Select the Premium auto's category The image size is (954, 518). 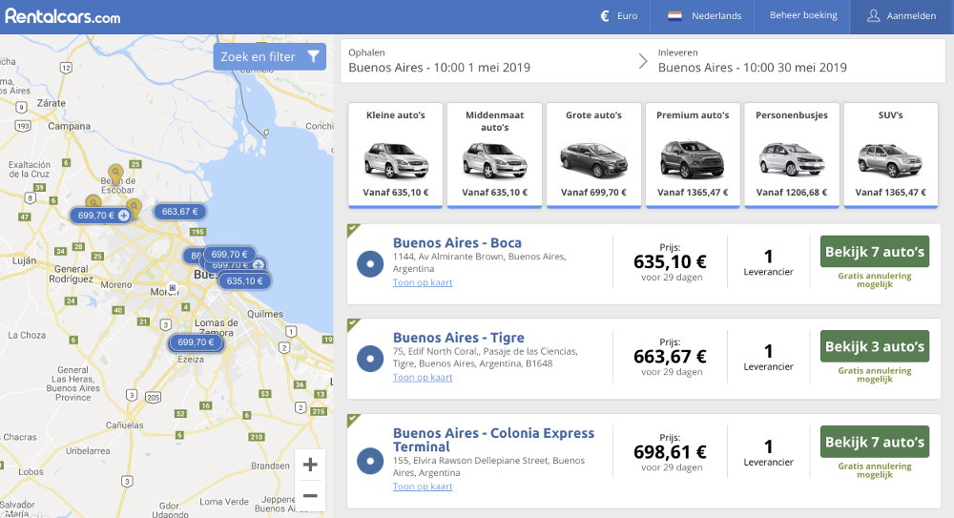coord(693,155)
